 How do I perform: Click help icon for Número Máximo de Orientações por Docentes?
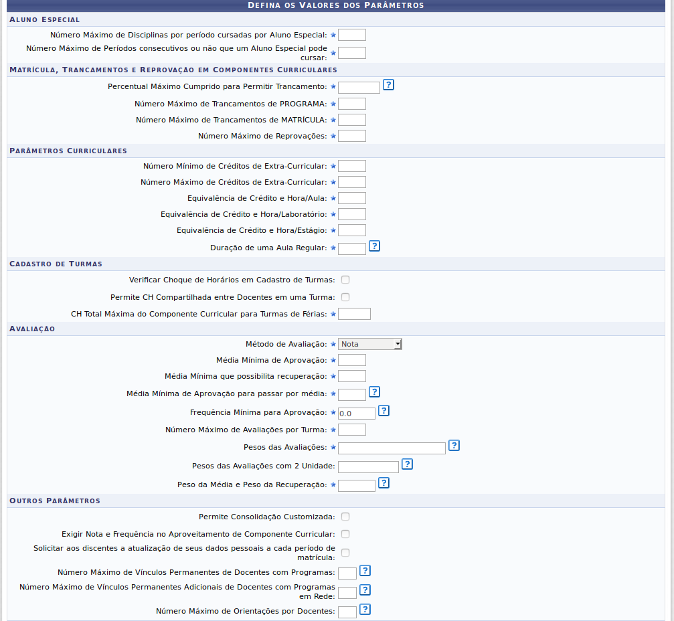(x=365, y=610)
